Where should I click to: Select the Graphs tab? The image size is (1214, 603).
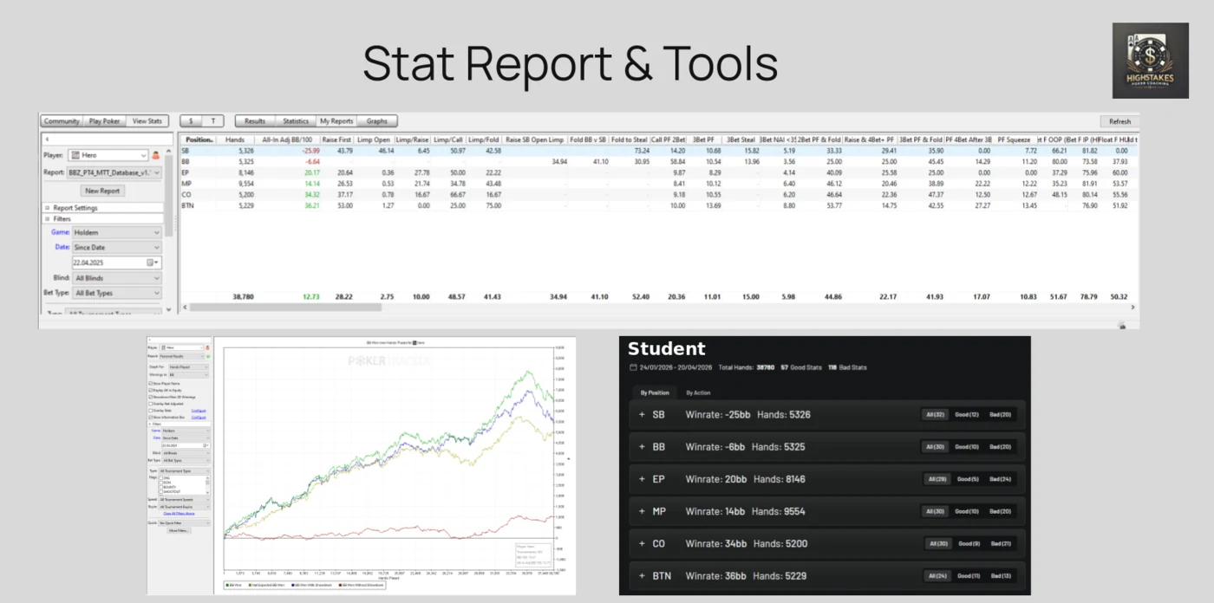click(x=377, y=121)
